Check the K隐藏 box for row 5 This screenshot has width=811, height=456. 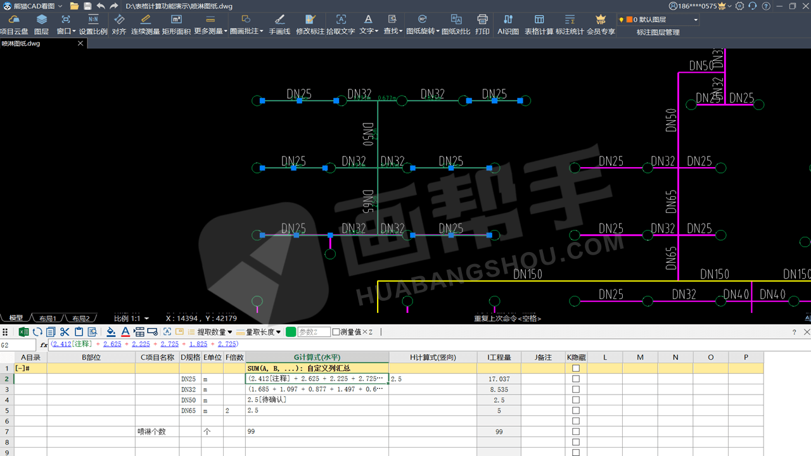point(576,410)
